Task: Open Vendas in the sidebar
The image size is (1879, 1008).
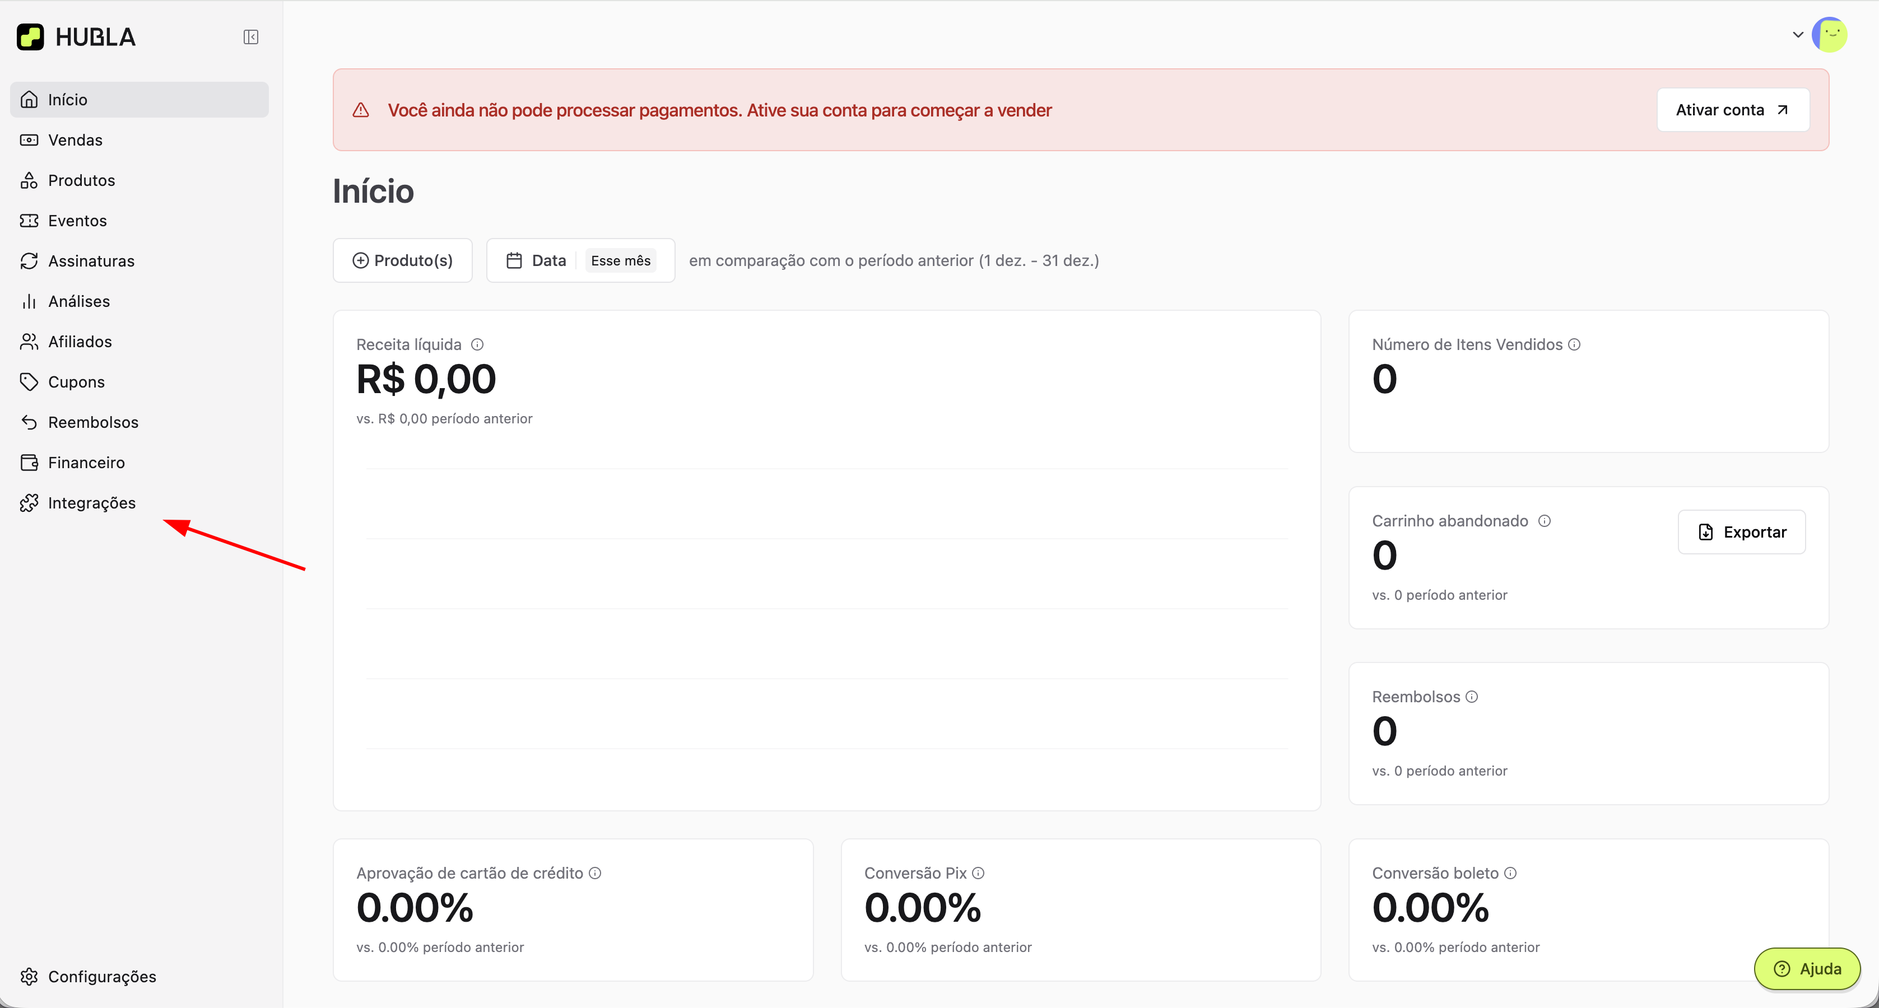Action: 75,140
